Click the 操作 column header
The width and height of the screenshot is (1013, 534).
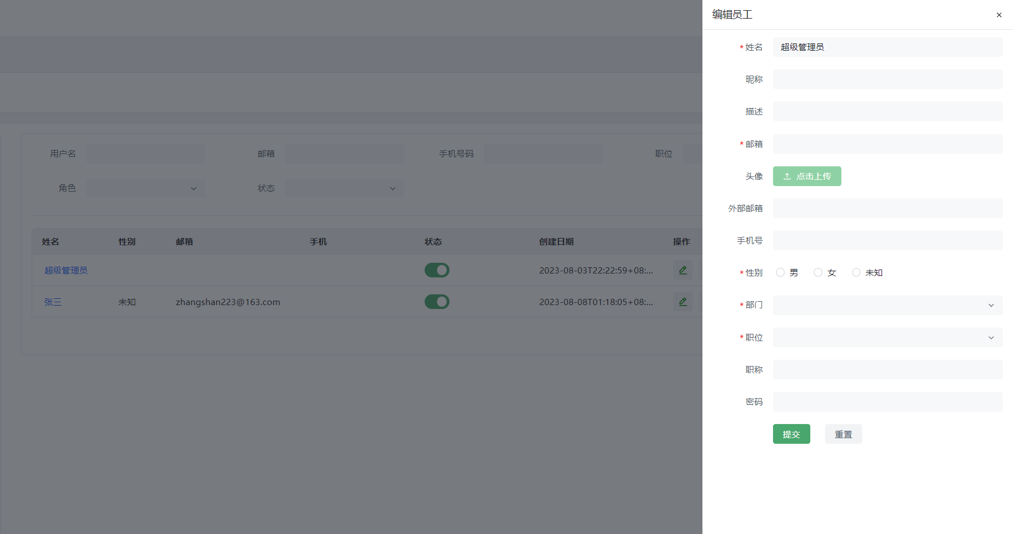pos(682,241)
